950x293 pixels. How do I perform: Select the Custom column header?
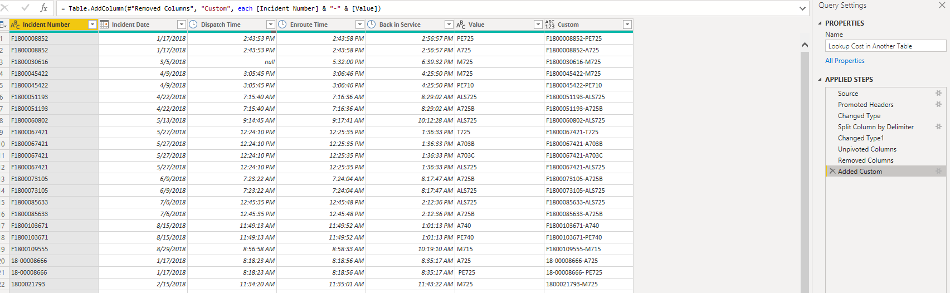(588, 25)
